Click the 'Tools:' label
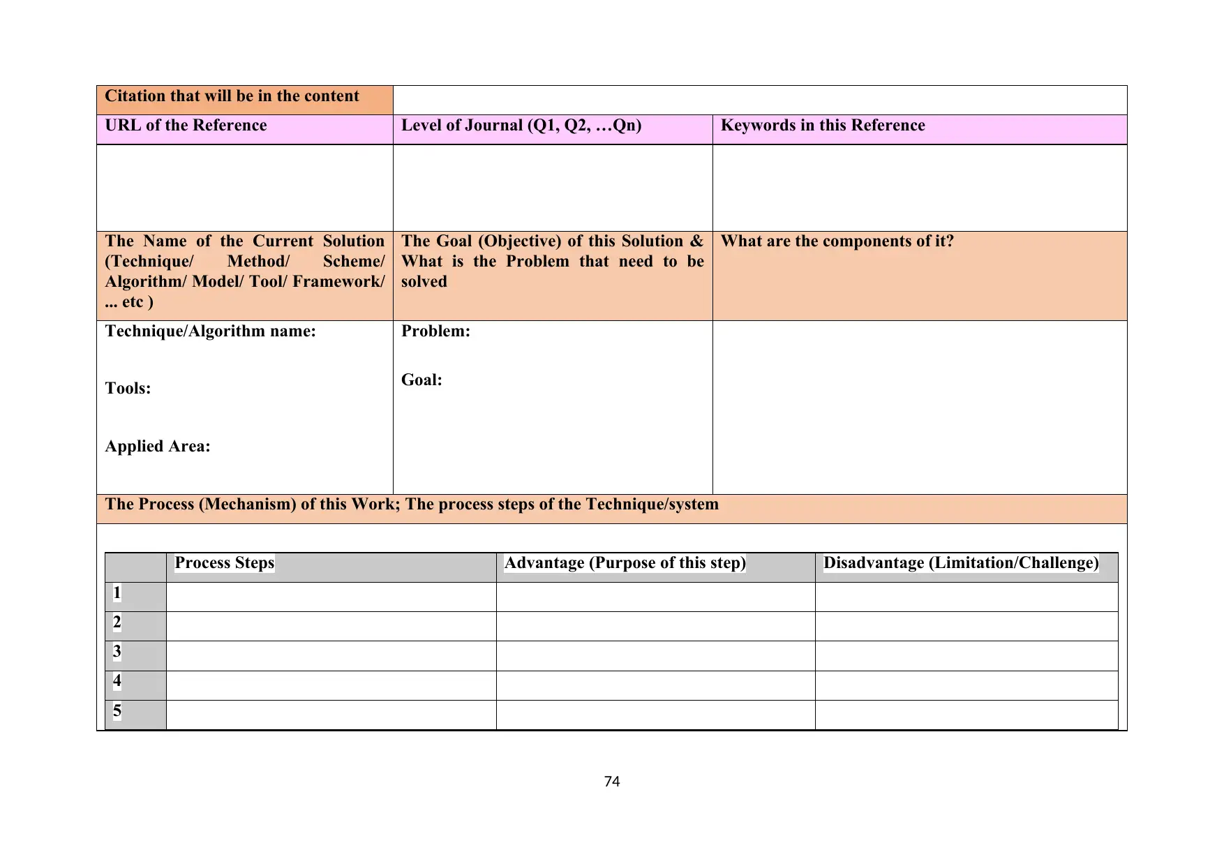Viewport: 1224px width, 866px height. pos(128,389)
